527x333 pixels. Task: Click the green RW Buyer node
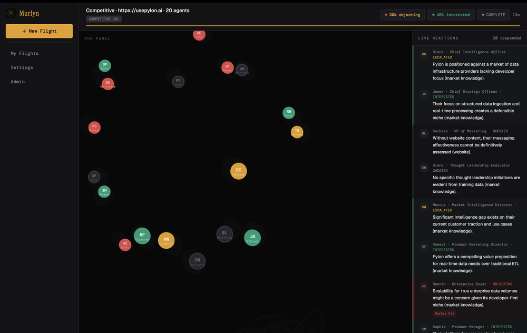pyautogui.click(x=289, y=113)
